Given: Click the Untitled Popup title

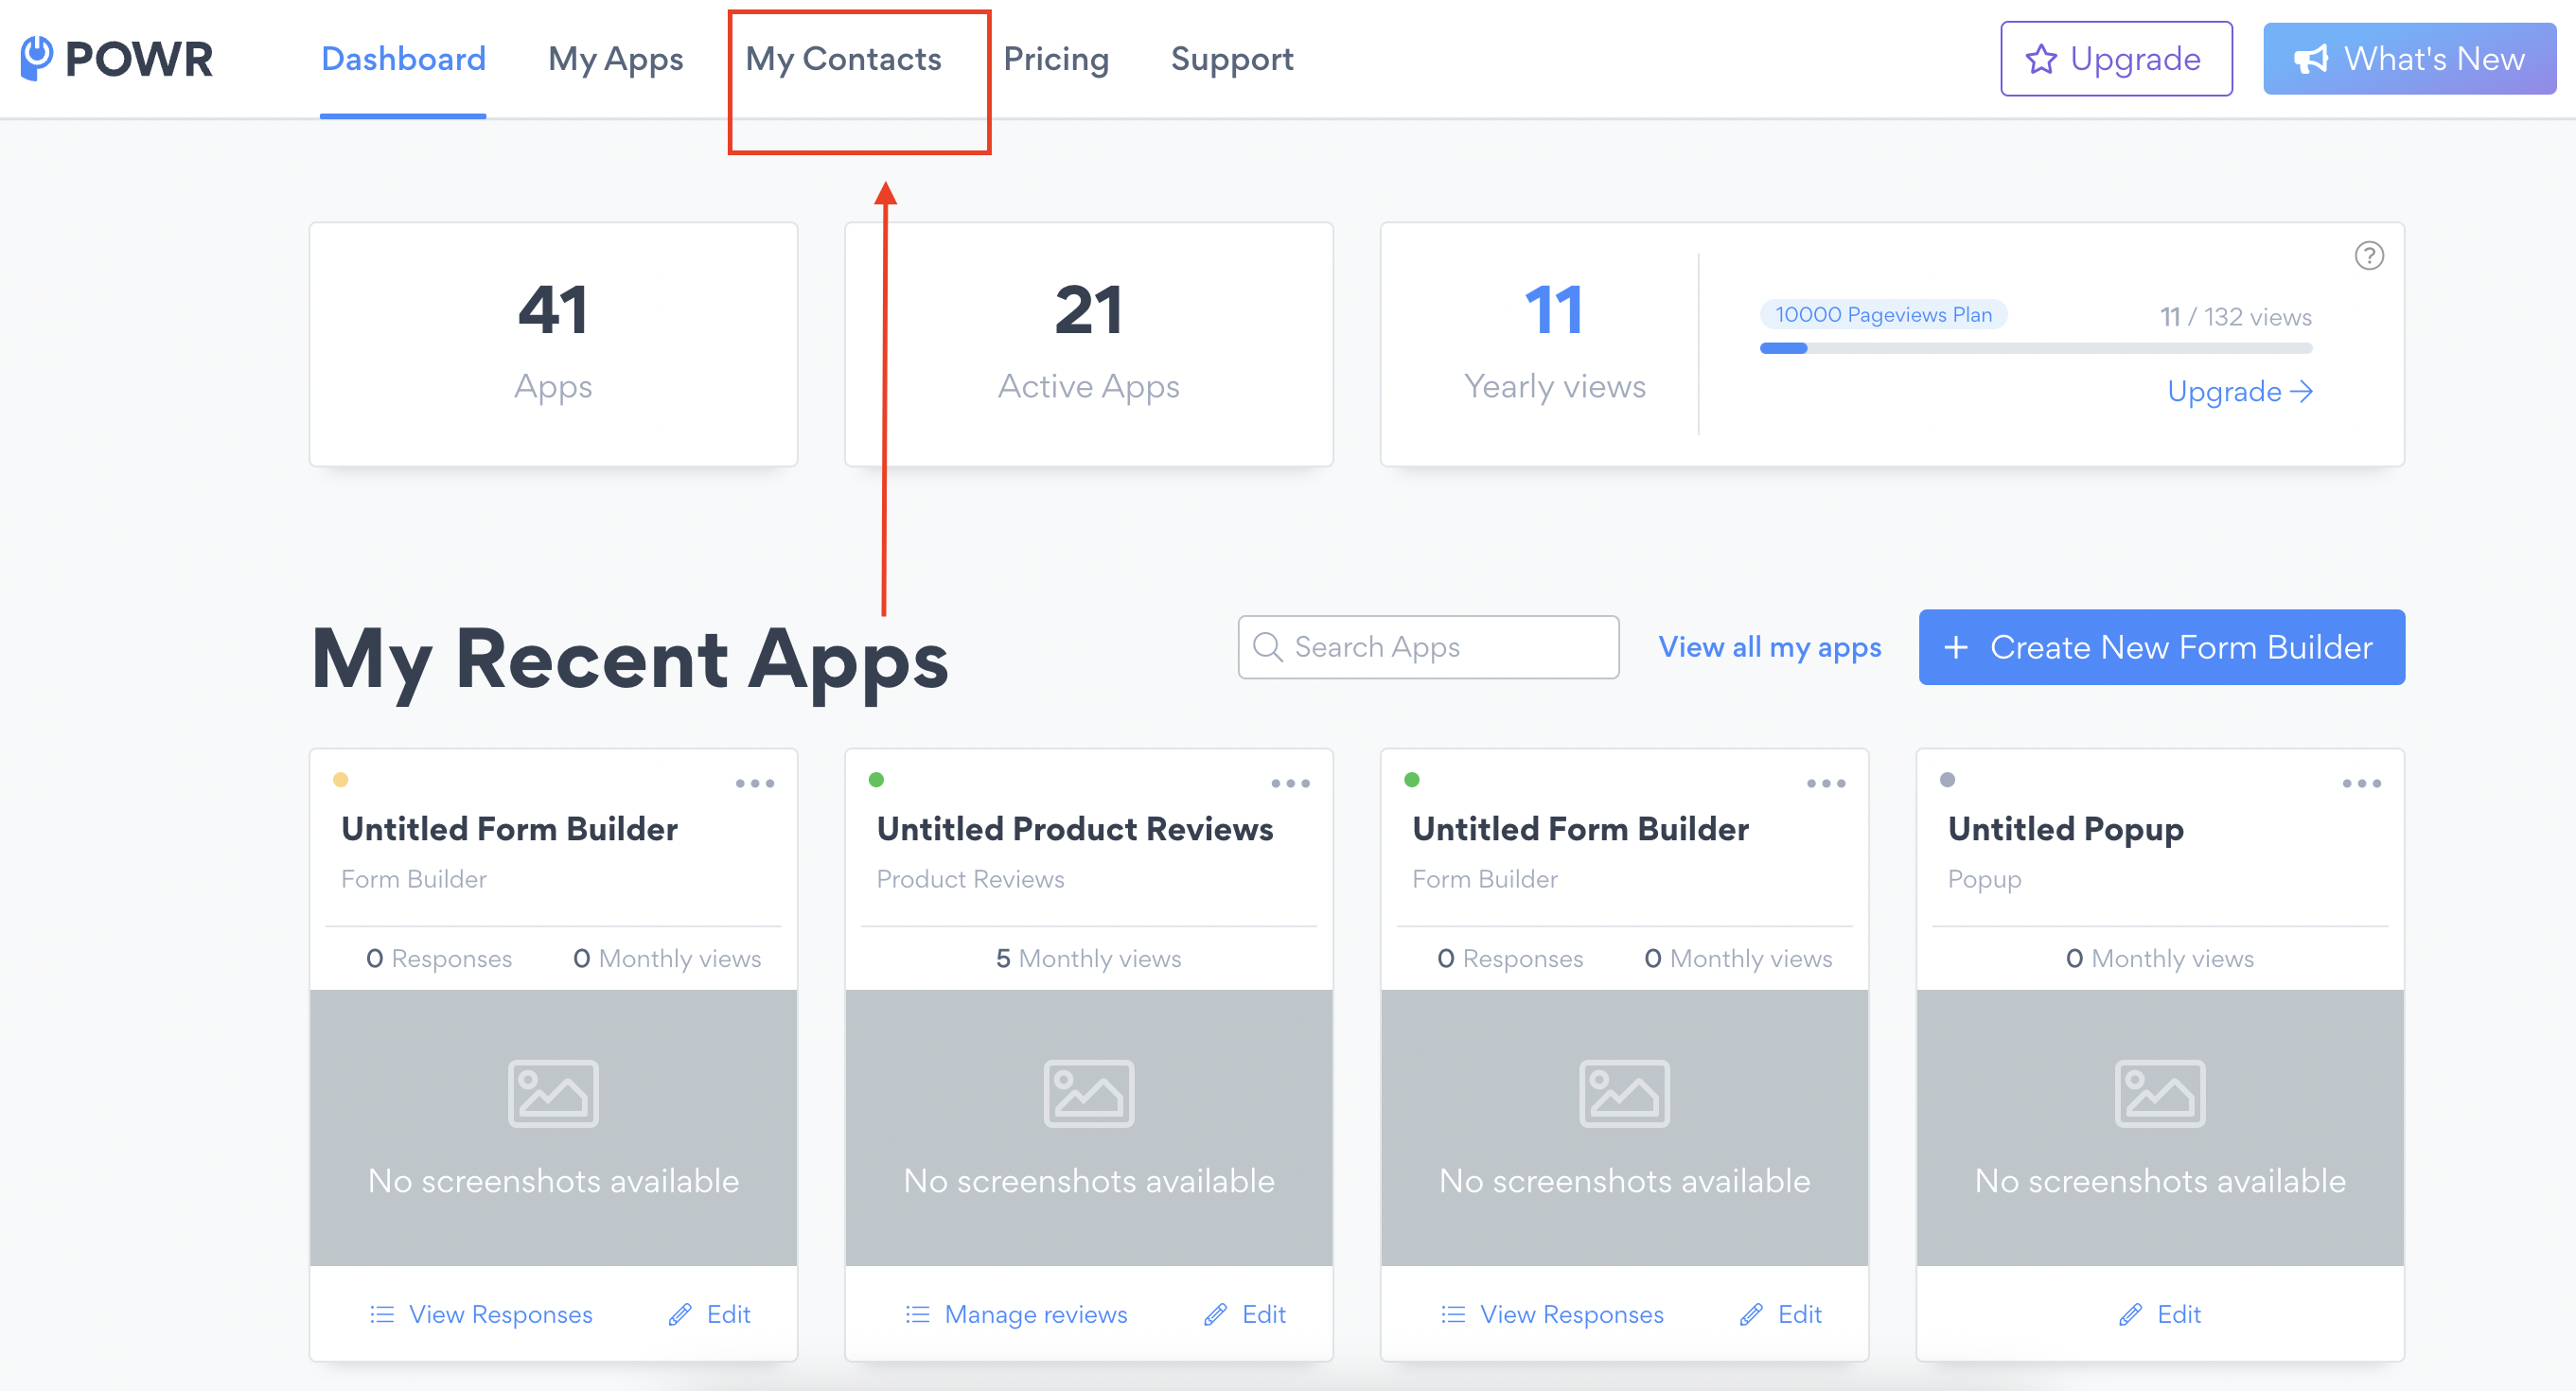Looking at the screenshot, I should coord(2065,829).
